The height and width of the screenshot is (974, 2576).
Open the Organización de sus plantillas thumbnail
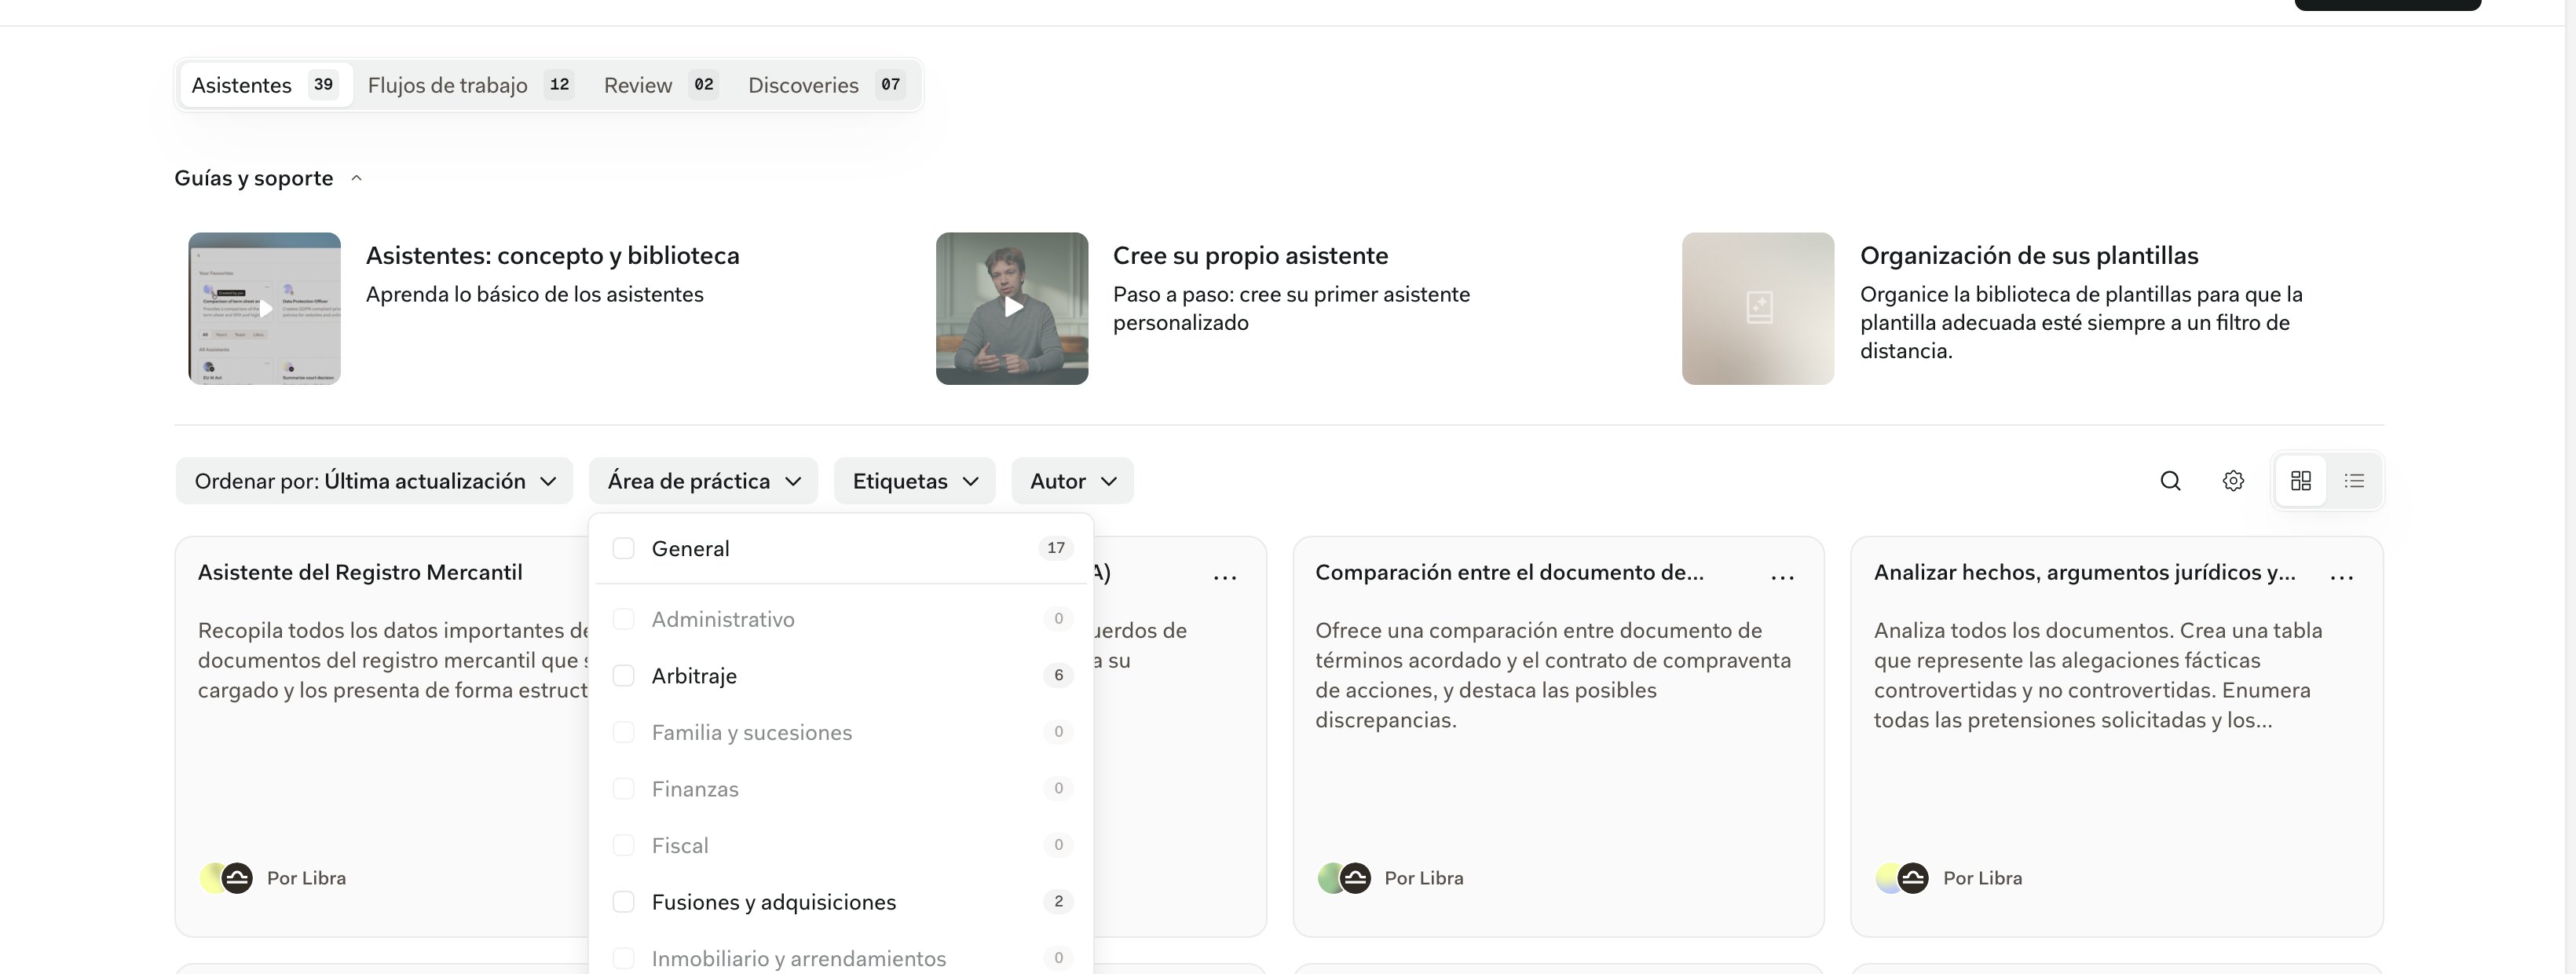click(x=1758, y=308)
